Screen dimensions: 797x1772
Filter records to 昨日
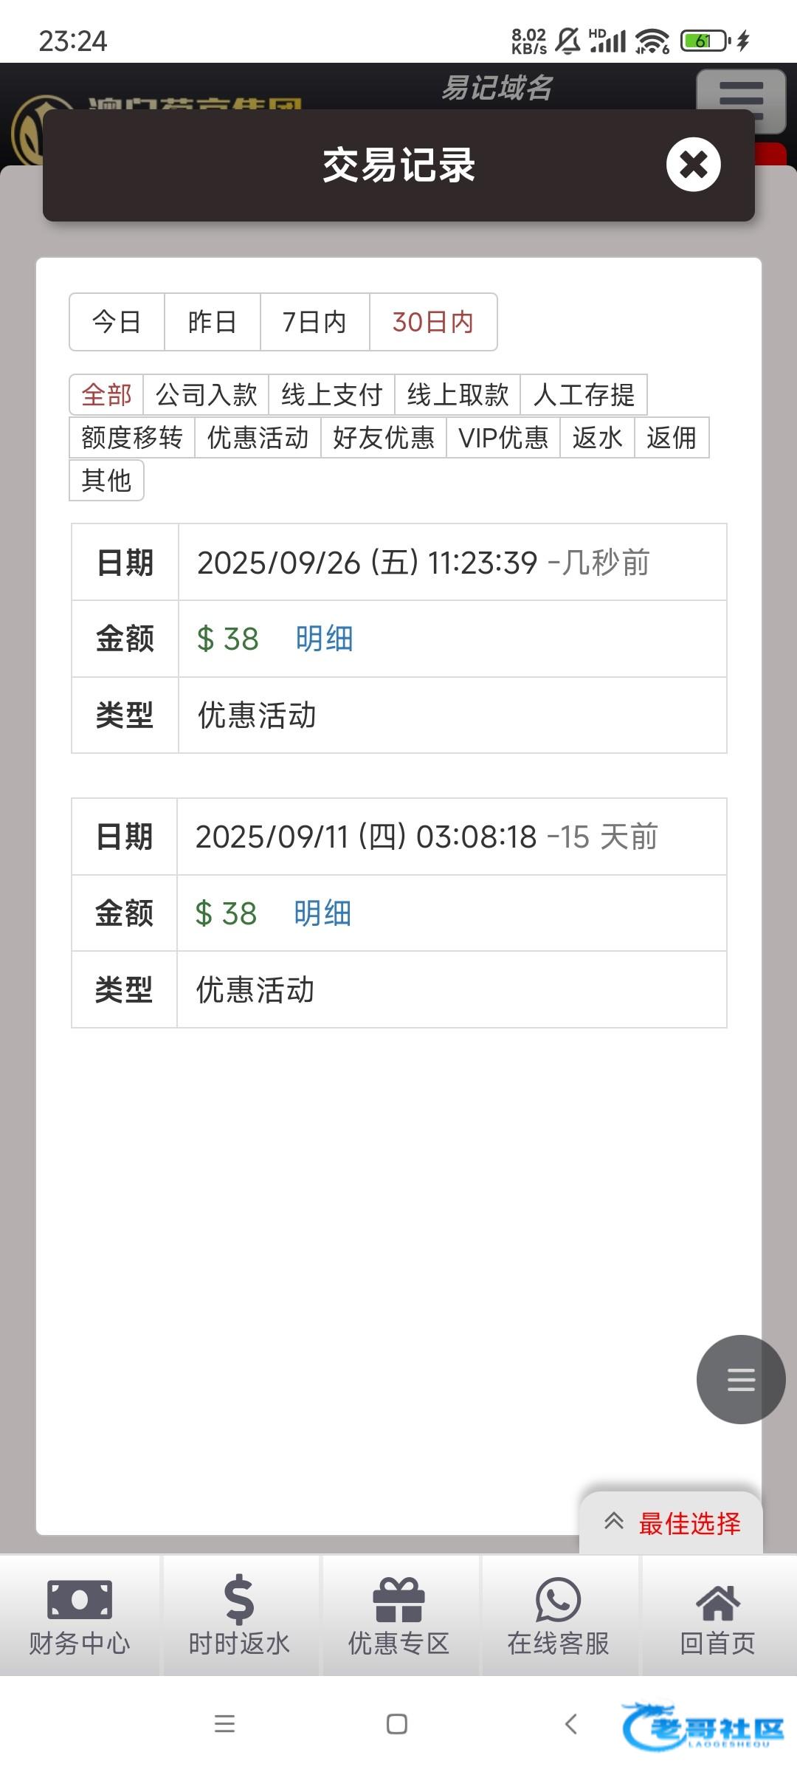coord(213,322)
